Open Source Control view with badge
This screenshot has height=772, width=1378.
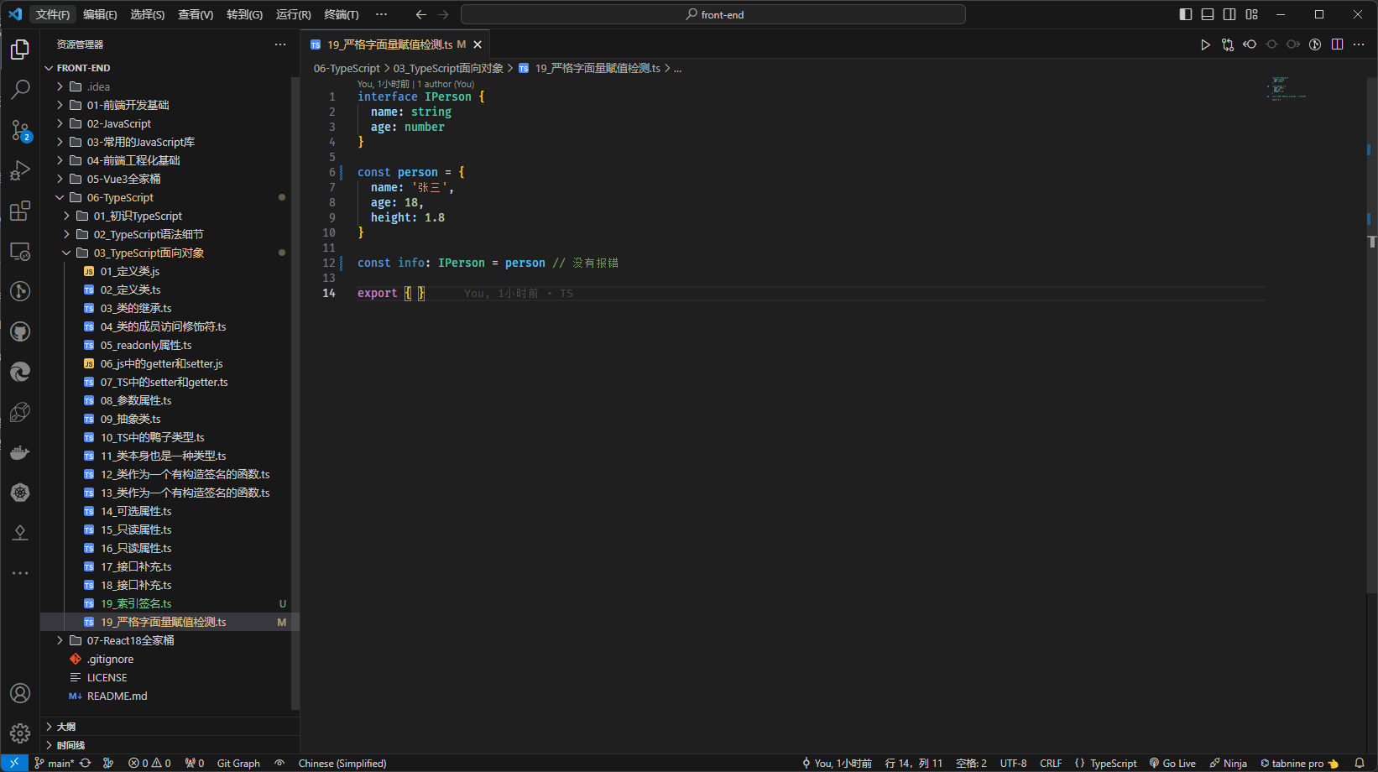pos(20,130)
